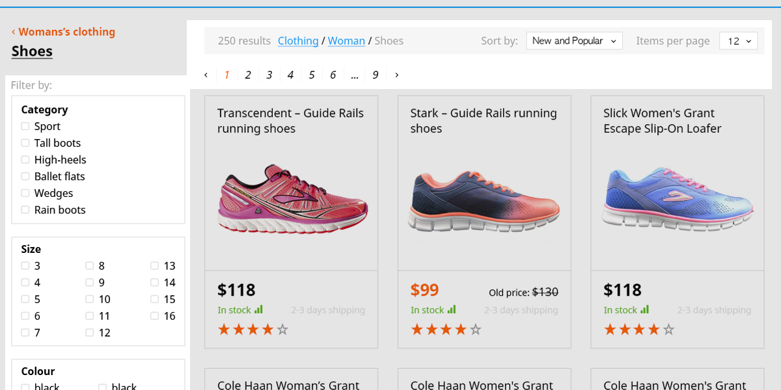
Task: Jump to page 6 of results
Action: pos(333,75)
